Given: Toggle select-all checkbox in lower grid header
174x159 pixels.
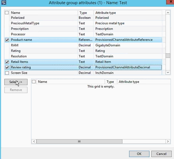Looking at the screenshot, I should point(34,82).
